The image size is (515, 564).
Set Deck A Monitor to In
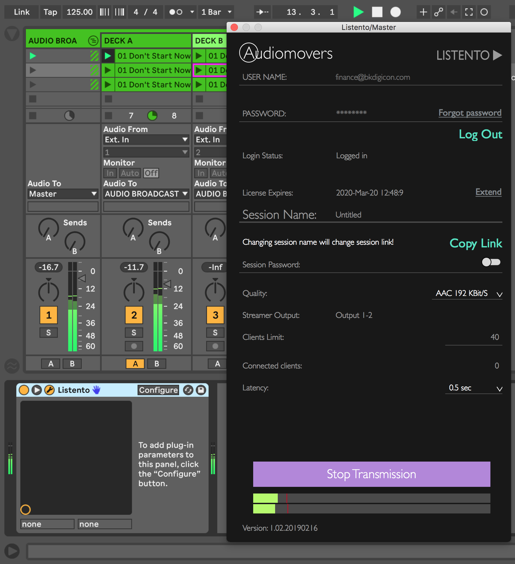110,173
